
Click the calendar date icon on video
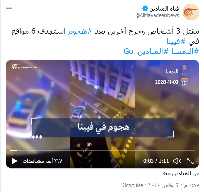pos(184,82)
